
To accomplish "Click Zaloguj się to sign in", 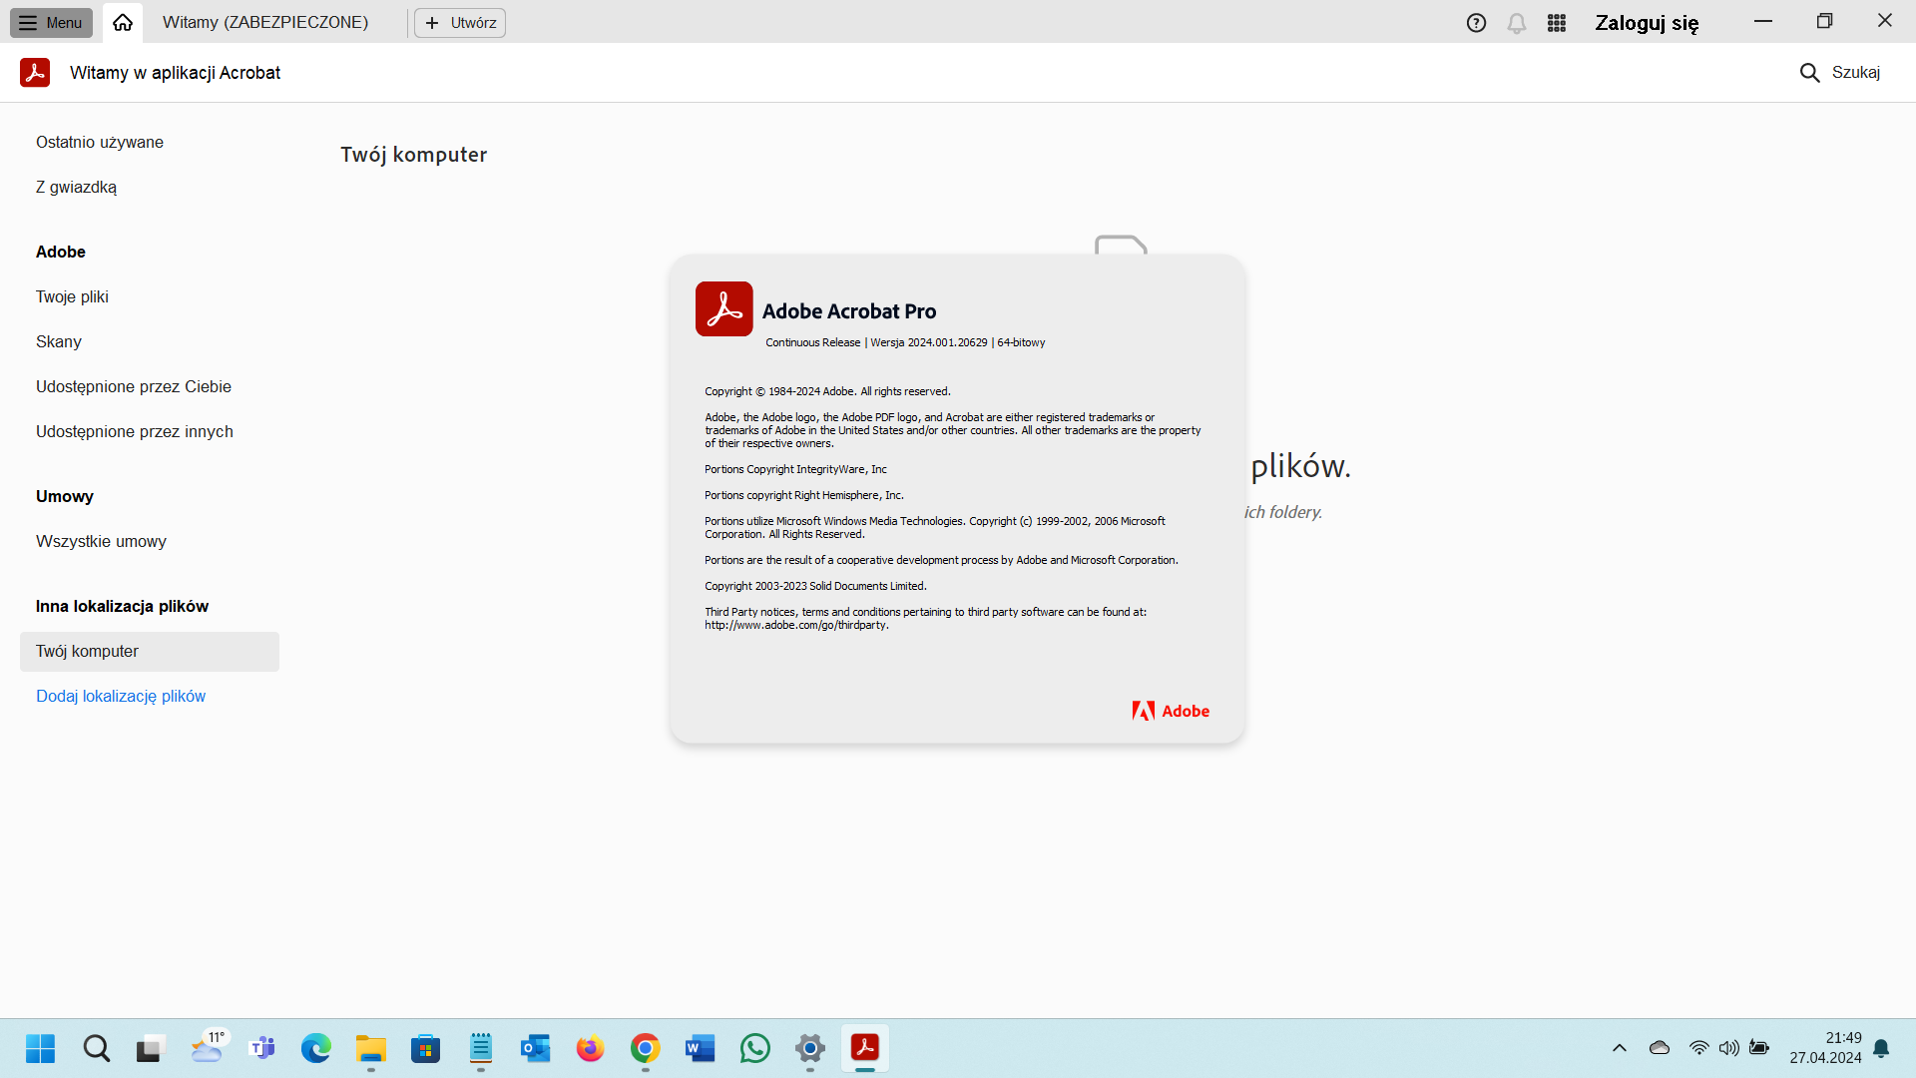I will tap(1647, 22).
